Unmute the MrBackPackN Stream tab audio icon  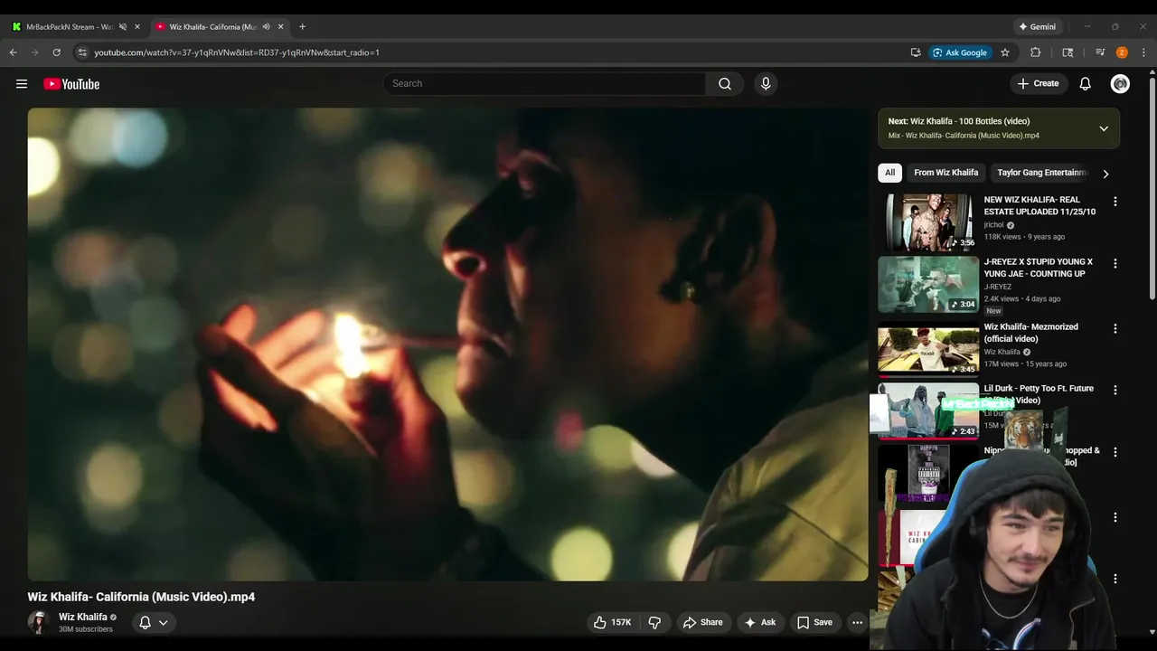123,26
